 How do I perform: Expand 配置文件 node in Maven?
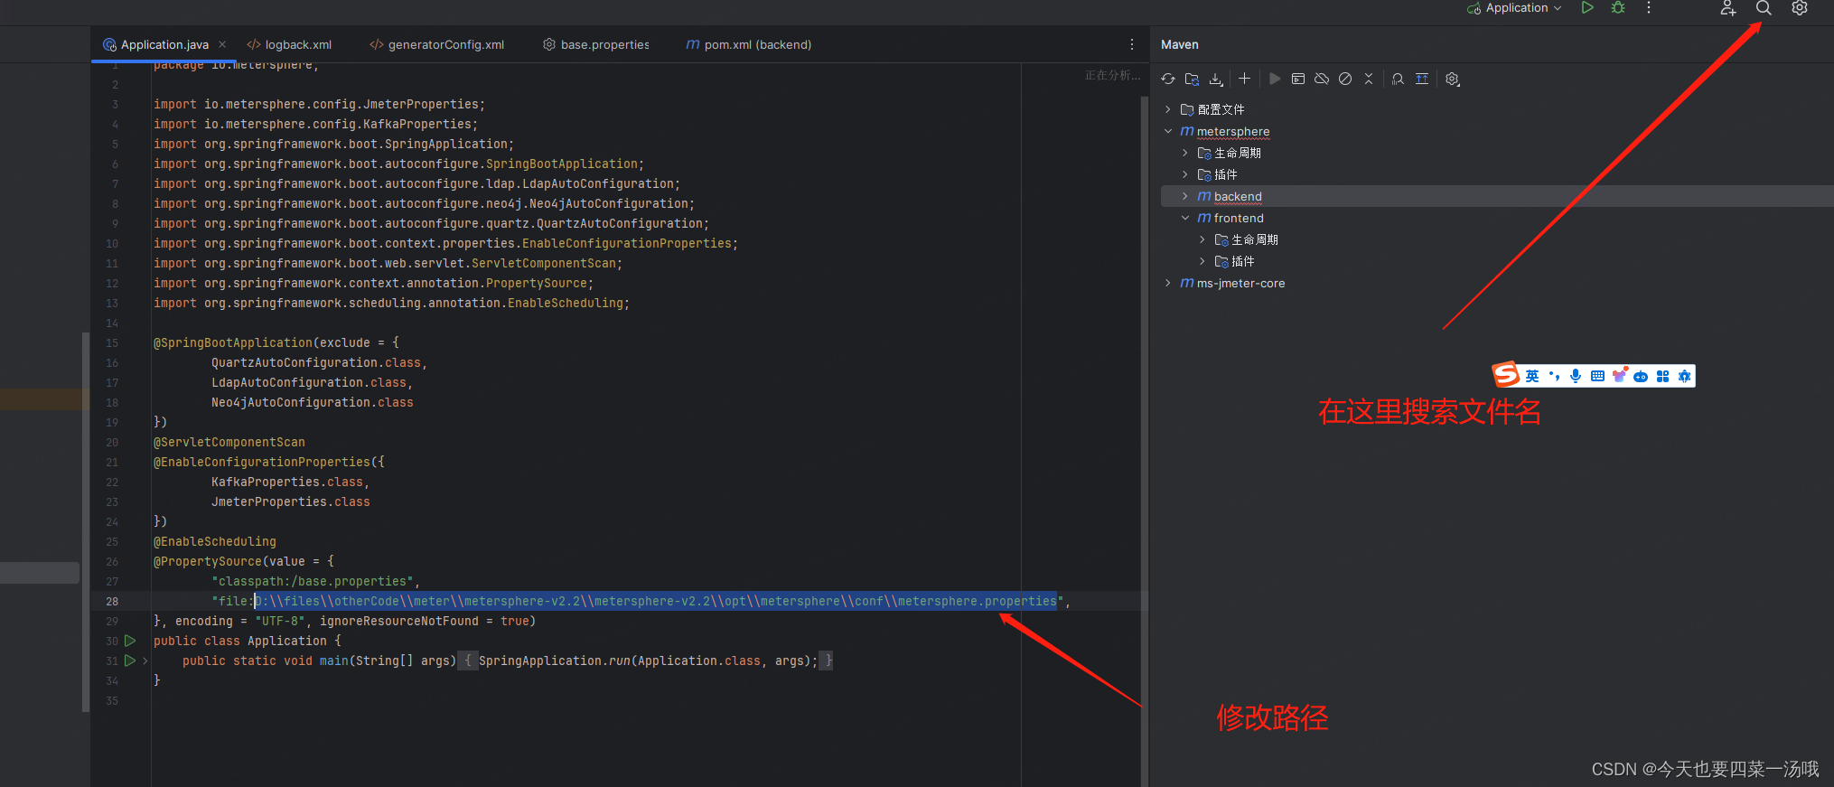tap(1168, 109)
